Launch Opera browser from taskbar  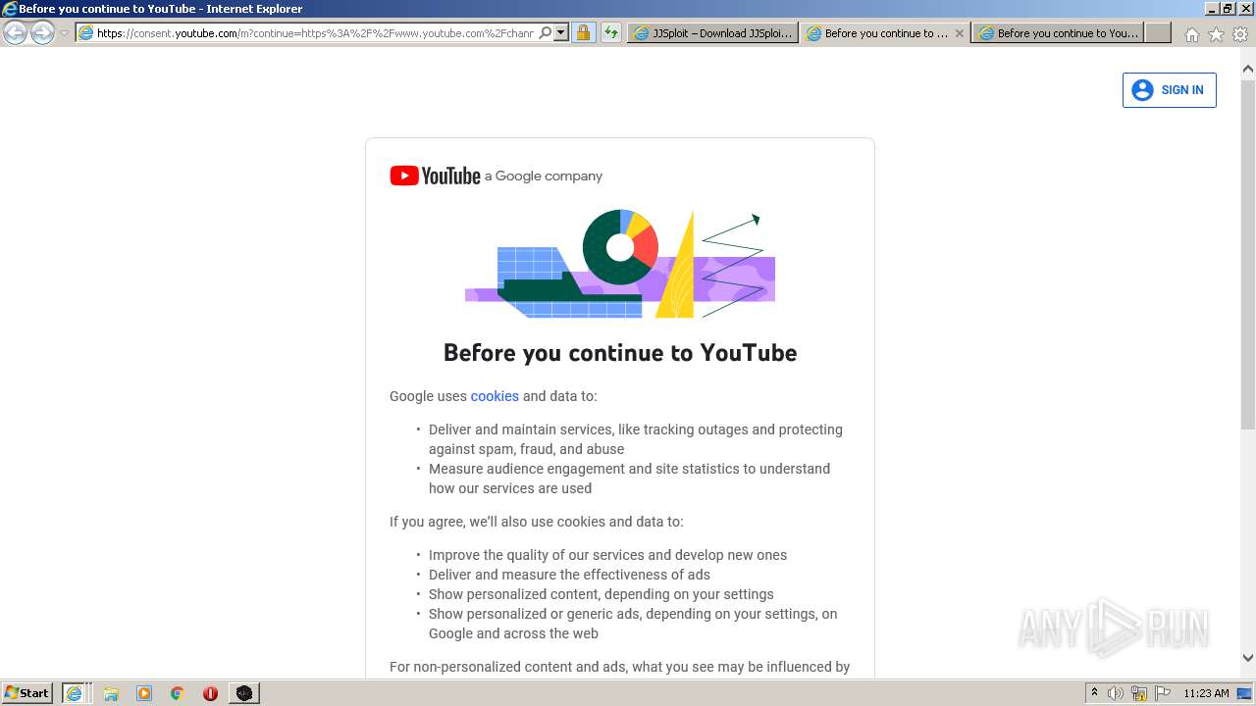tap(210, 693)
